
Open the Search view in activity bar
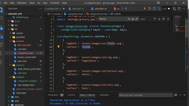click(1, 18)
